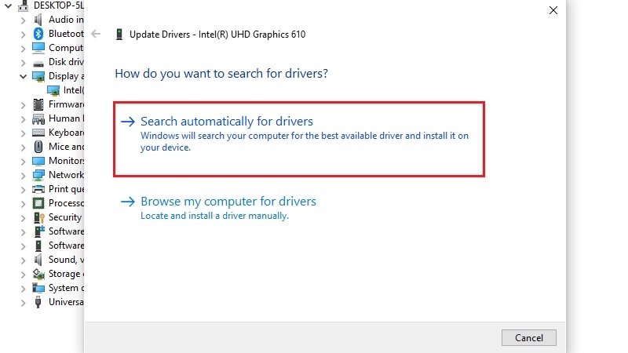The image size is (628, 353).
Task: Click the Firmware chip icon
Action: coord(38,104)
